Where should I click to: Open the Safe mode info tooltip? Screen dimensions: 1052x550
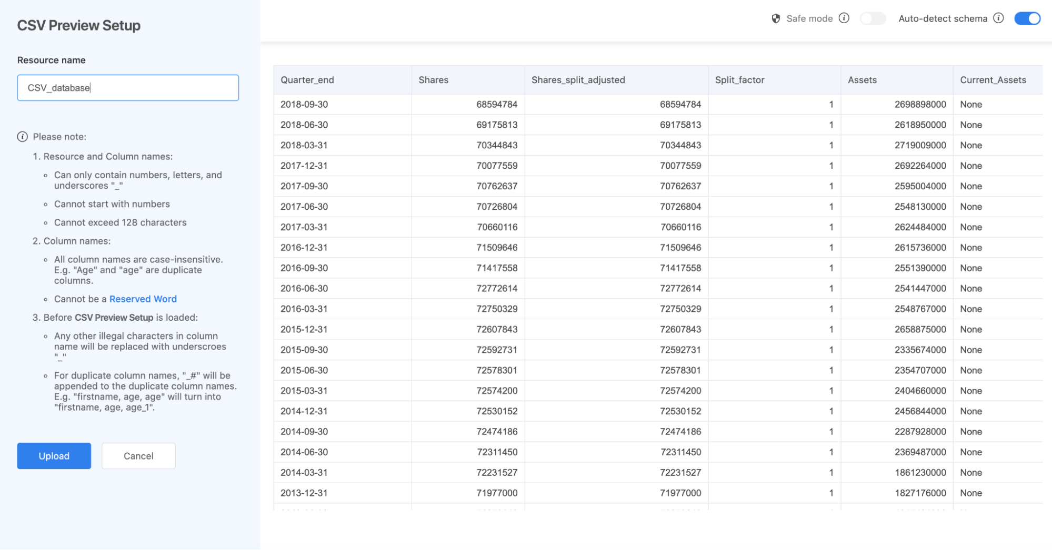845,18
